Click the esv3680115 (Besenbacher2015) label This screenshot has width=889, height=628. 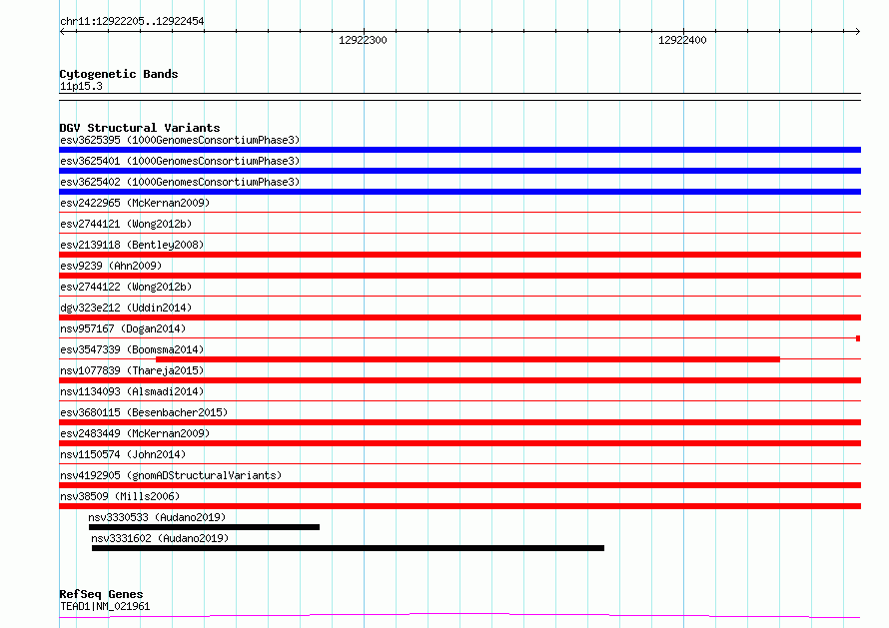[x=144, y=412]
